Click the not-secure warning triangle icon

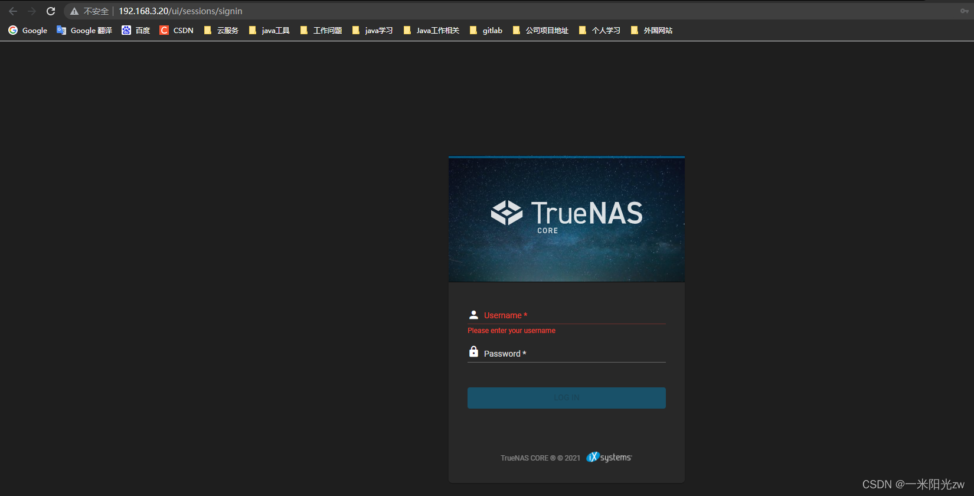click(x=74, y=11)
